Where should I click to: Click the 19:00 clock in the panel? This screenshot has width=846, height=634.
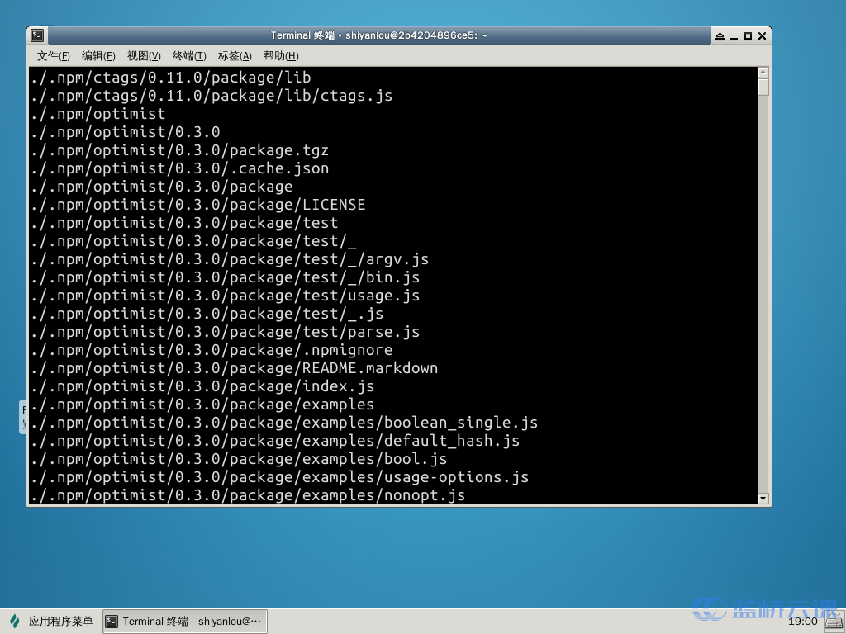click(x=803, y=622)
